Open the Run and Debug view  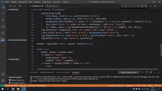(3, 40)
